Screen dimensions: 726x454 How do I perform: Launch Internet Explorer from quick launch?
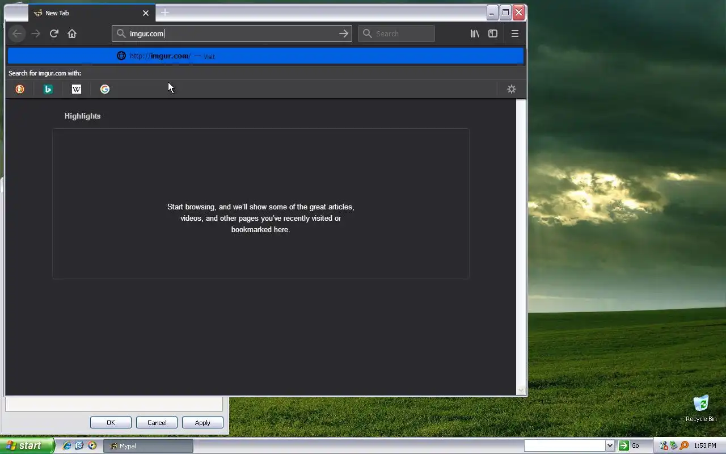pos(67,446)
